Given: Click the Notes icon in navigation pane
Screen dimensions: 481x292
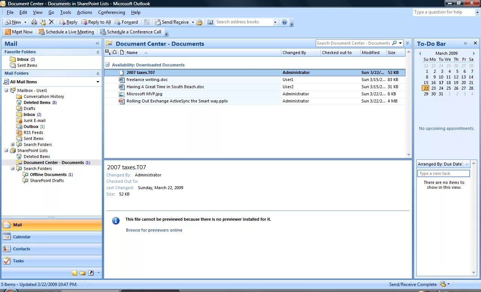Looking at the screenshot, I should click(74, 273).
